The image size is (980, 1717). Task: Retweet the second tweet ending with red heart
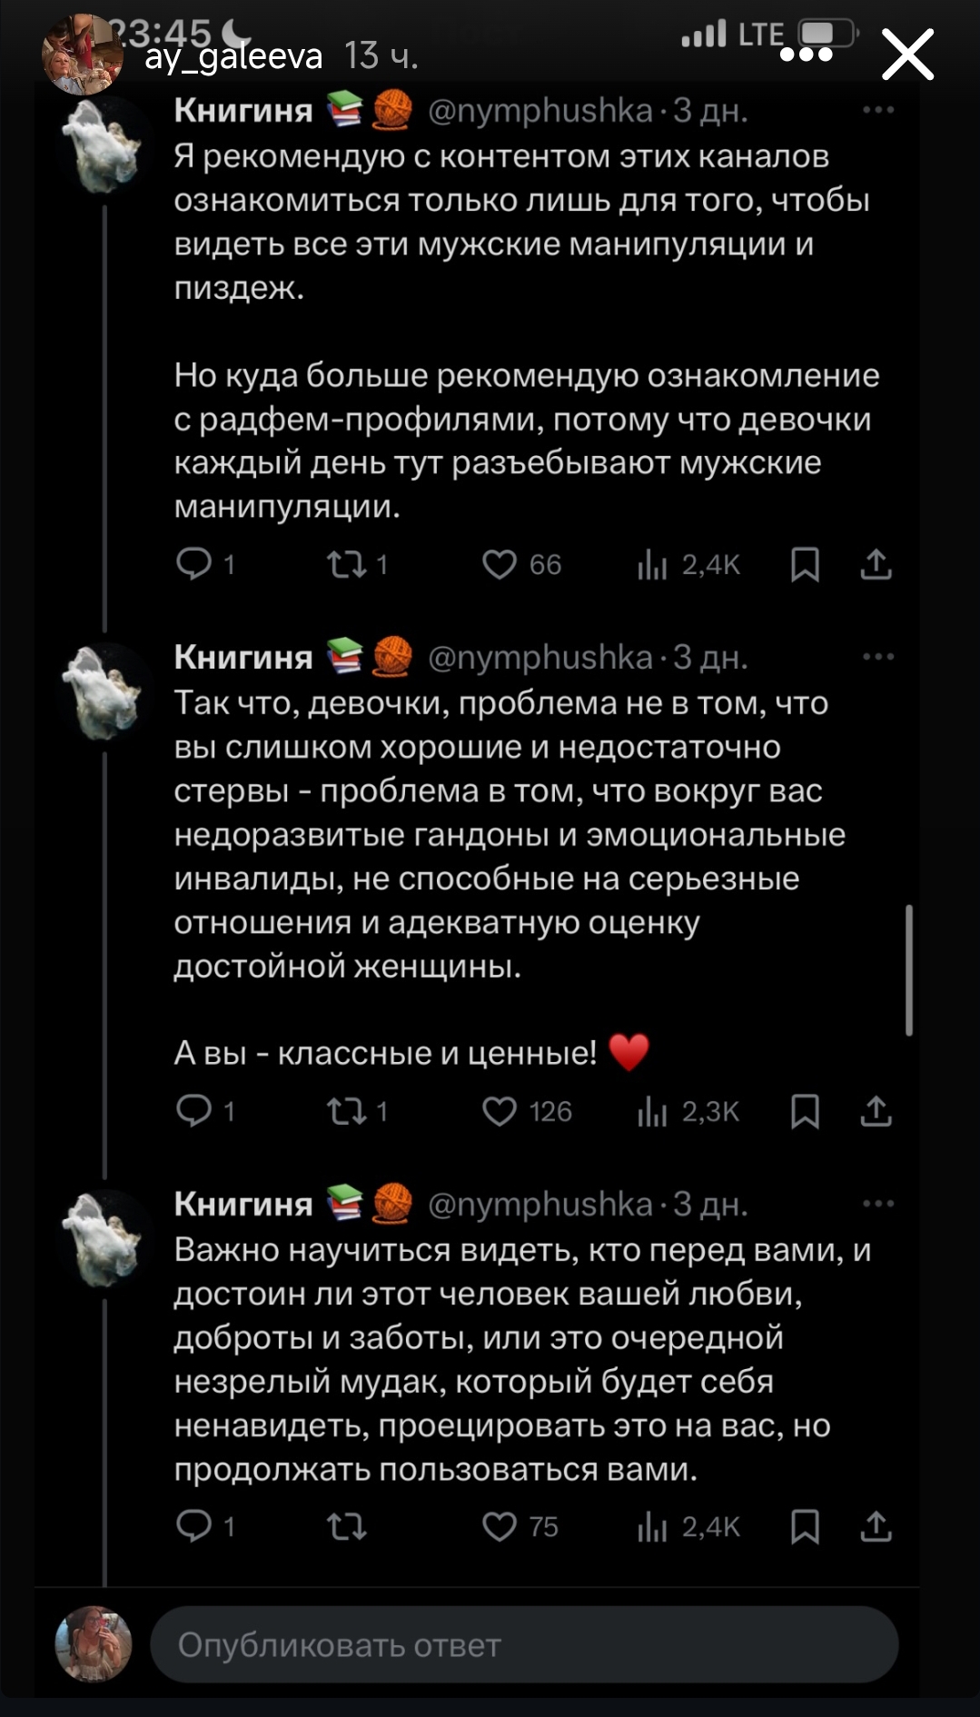point(346,1111)
